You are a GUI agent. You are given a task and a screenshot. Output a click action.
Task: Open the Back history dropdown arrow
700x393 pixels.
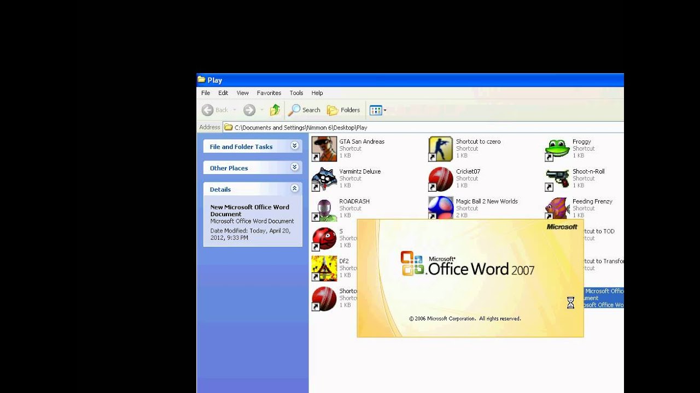pos(235,110)
